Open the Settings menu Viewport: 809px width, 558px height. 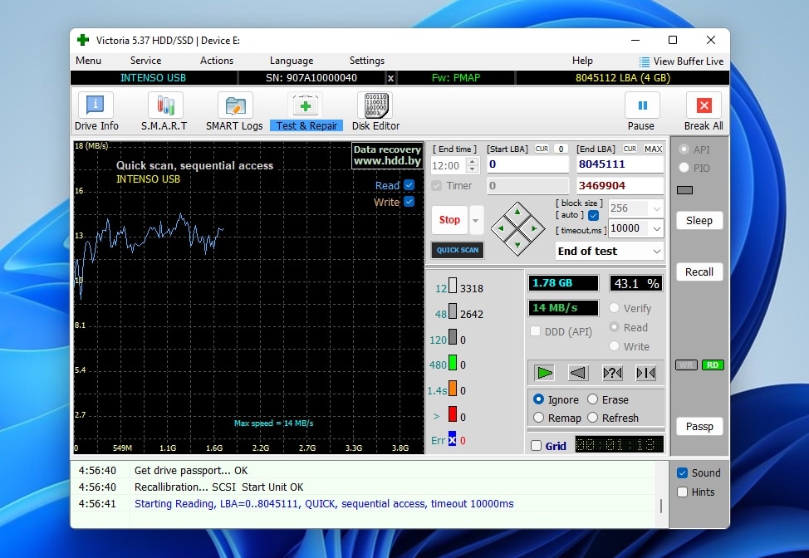[366, 60]
